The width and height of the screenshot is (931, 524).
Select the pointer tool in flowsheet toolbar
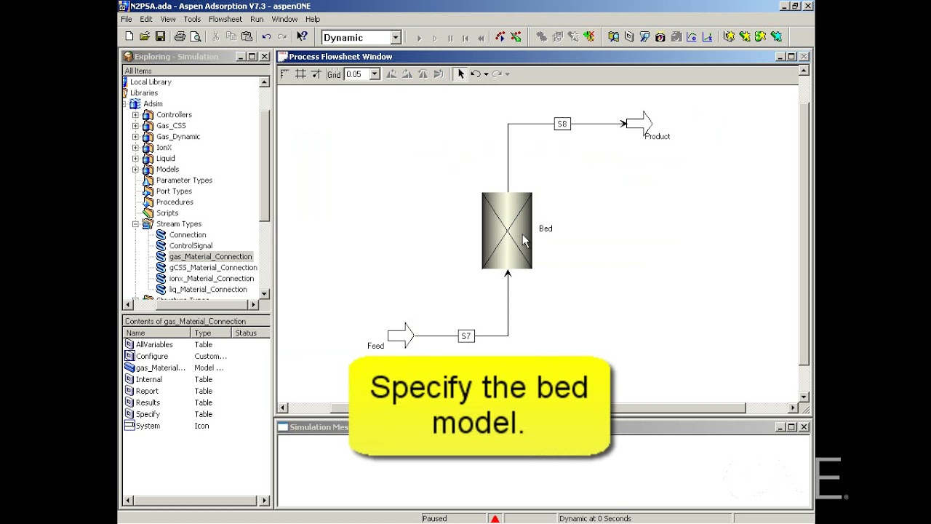click(460, 74)
